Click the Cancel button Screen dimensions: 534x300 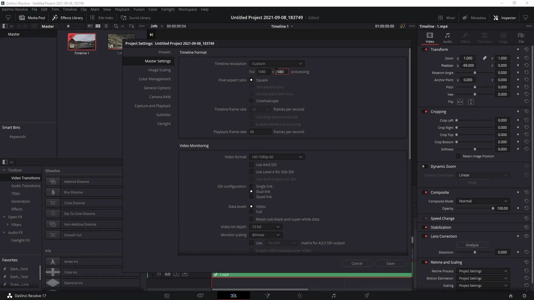357,263
